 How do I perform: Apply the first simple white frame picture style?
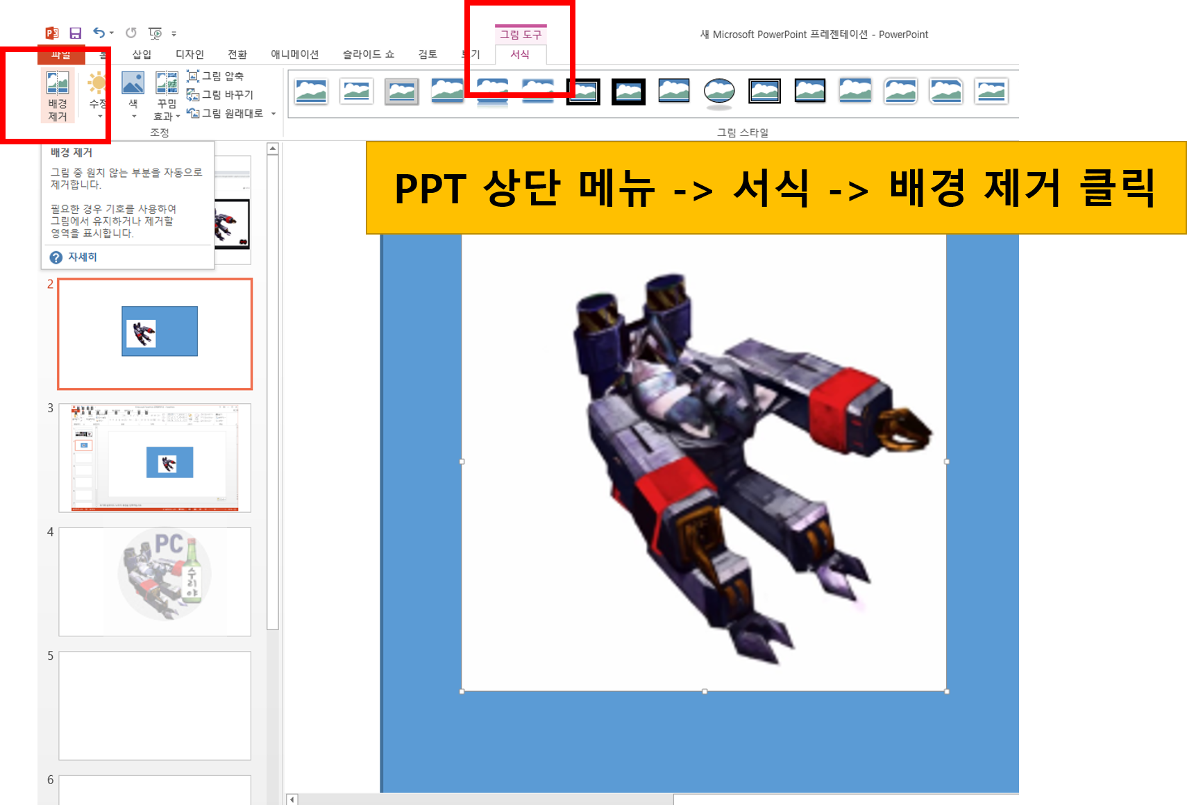pyautogui.click(x=311, y=92)
